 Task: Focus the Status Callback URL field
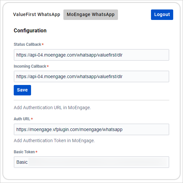91,55
